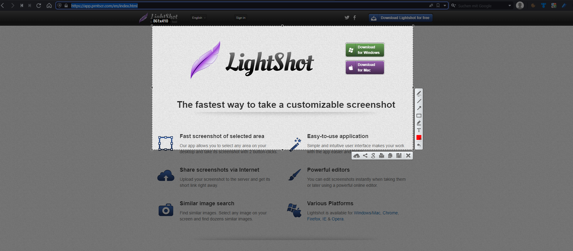Click the blue medal extension icon
The image size is (573, 251).
pyautogui.click(x=543, y=5)
